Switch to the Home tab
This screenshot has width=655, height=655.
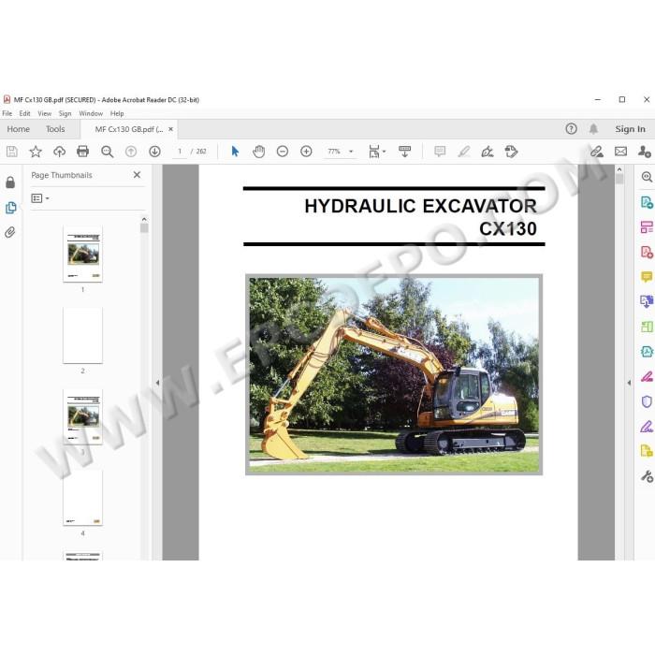[x=19, y=129]
